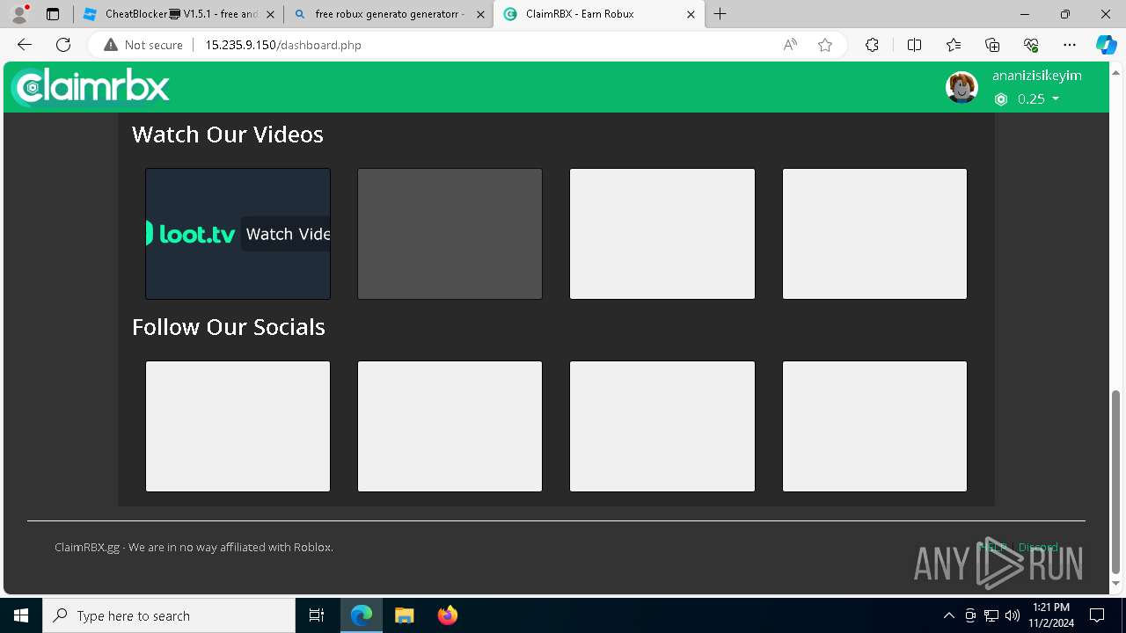Open a new browser tab
Image resolution: width=1126 pixels, height=633 pixels.
720,14
